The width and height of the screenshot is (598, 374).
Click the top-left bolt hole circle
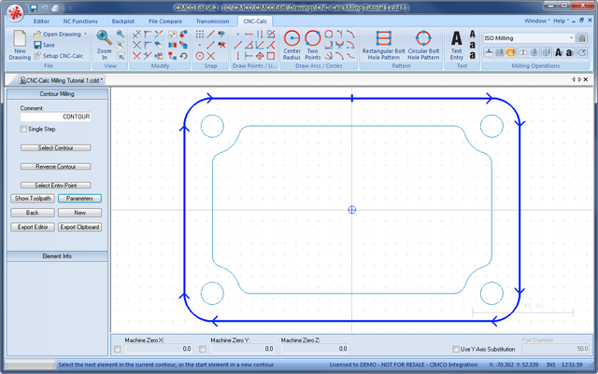click(212, 126)
